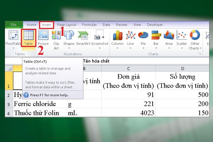Select the mL unit cell
The width and height of the screenshot is (213, 142).
[x=84, y=113]
